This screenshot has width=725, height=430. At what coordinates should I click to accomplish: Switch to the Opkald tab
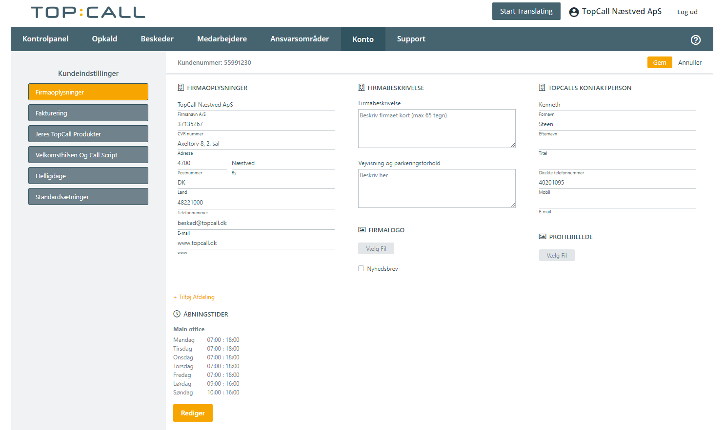point(104,39)
